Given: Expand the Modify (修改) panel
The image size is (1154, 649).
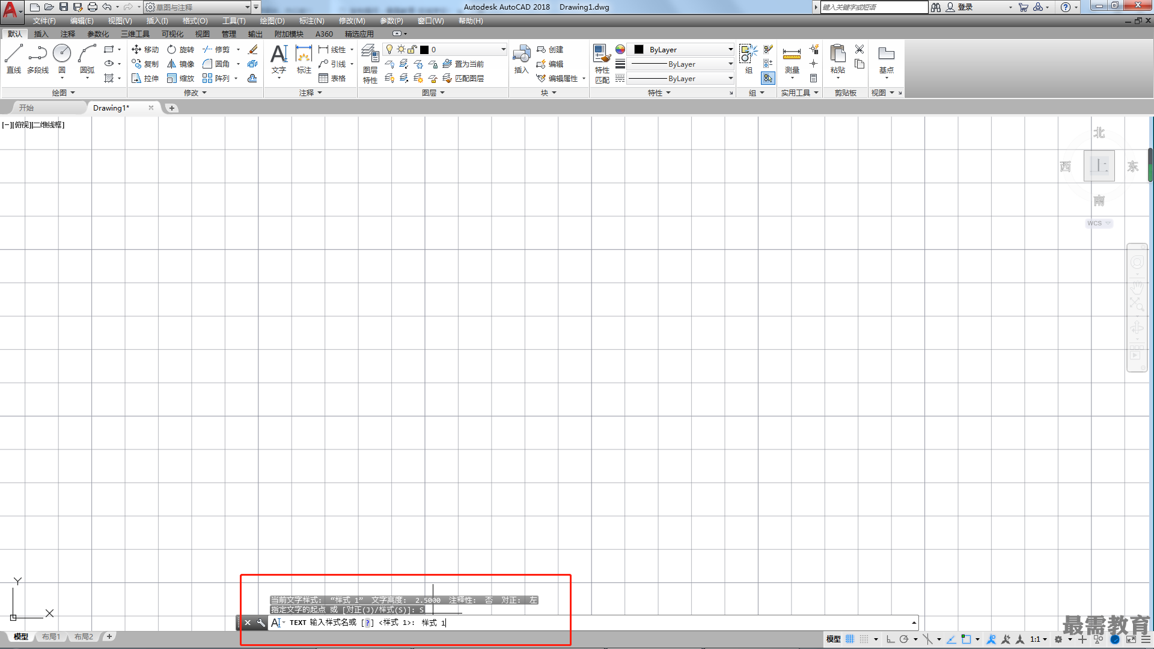Looking at the screenshot, I should click(x=195, y=93).
